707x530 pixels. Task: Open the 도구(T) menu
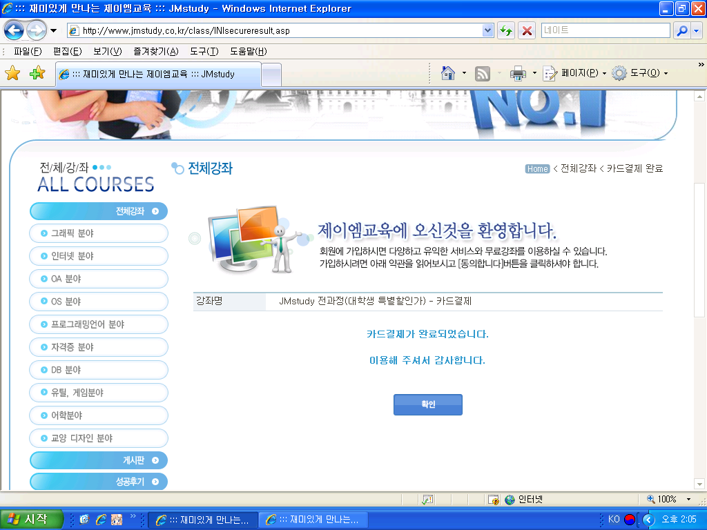[204, 51]
